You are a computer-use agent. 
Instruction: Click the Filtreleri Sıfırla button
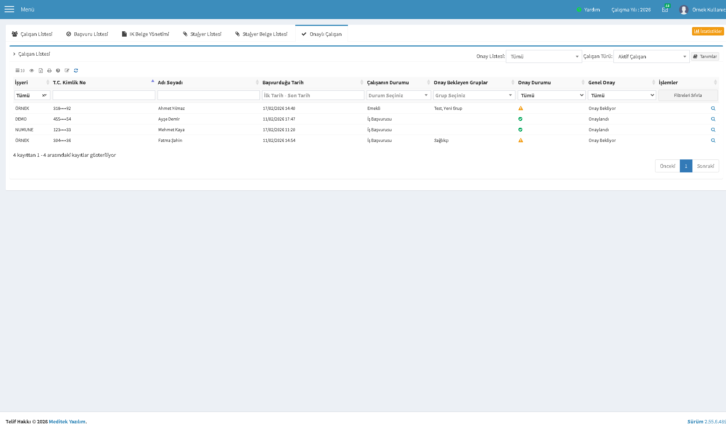coord(688,95)
